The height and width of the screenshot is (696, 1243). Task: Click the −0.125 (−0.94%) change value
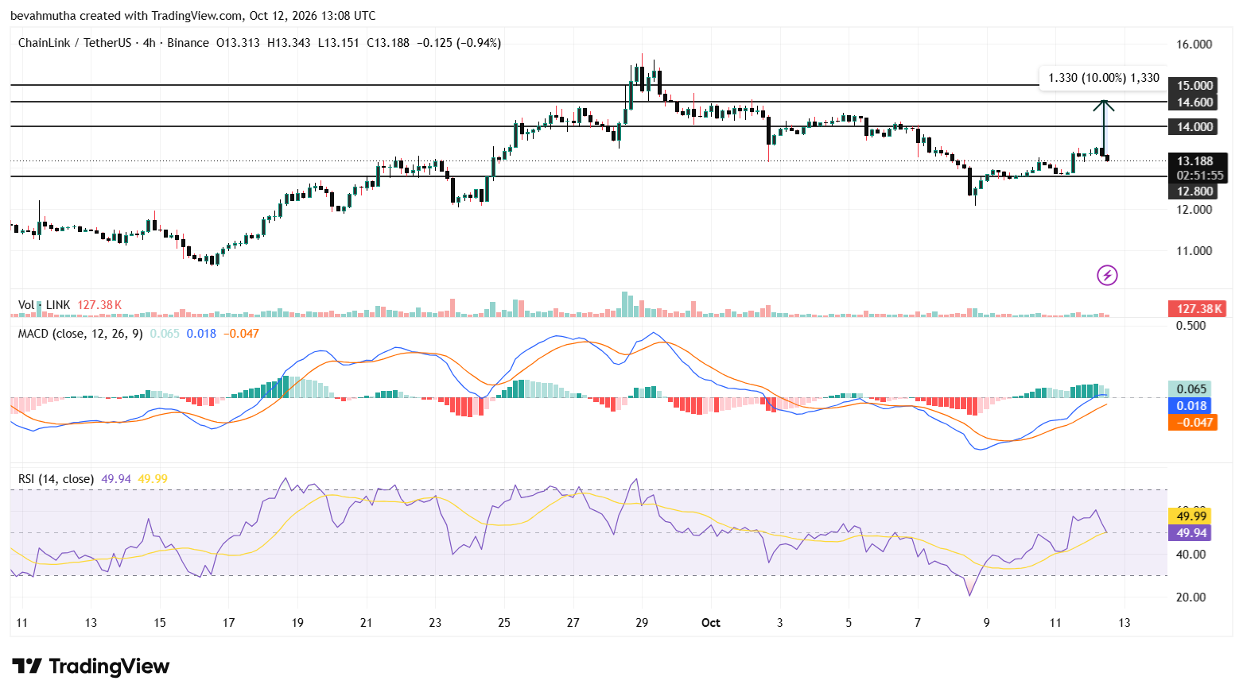(x=459, y=43)
